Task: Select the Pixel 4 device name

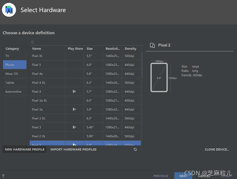Action: tap(36, 92)
